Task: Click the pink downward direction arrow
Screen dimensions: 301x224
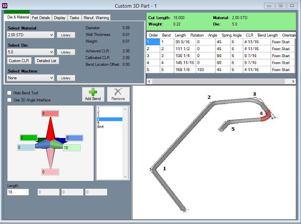Action: [50, 158]
